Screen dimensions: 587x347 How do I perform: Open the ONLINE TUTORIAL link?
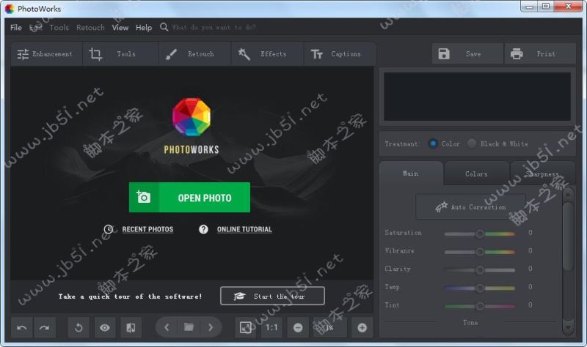point(244,229)
